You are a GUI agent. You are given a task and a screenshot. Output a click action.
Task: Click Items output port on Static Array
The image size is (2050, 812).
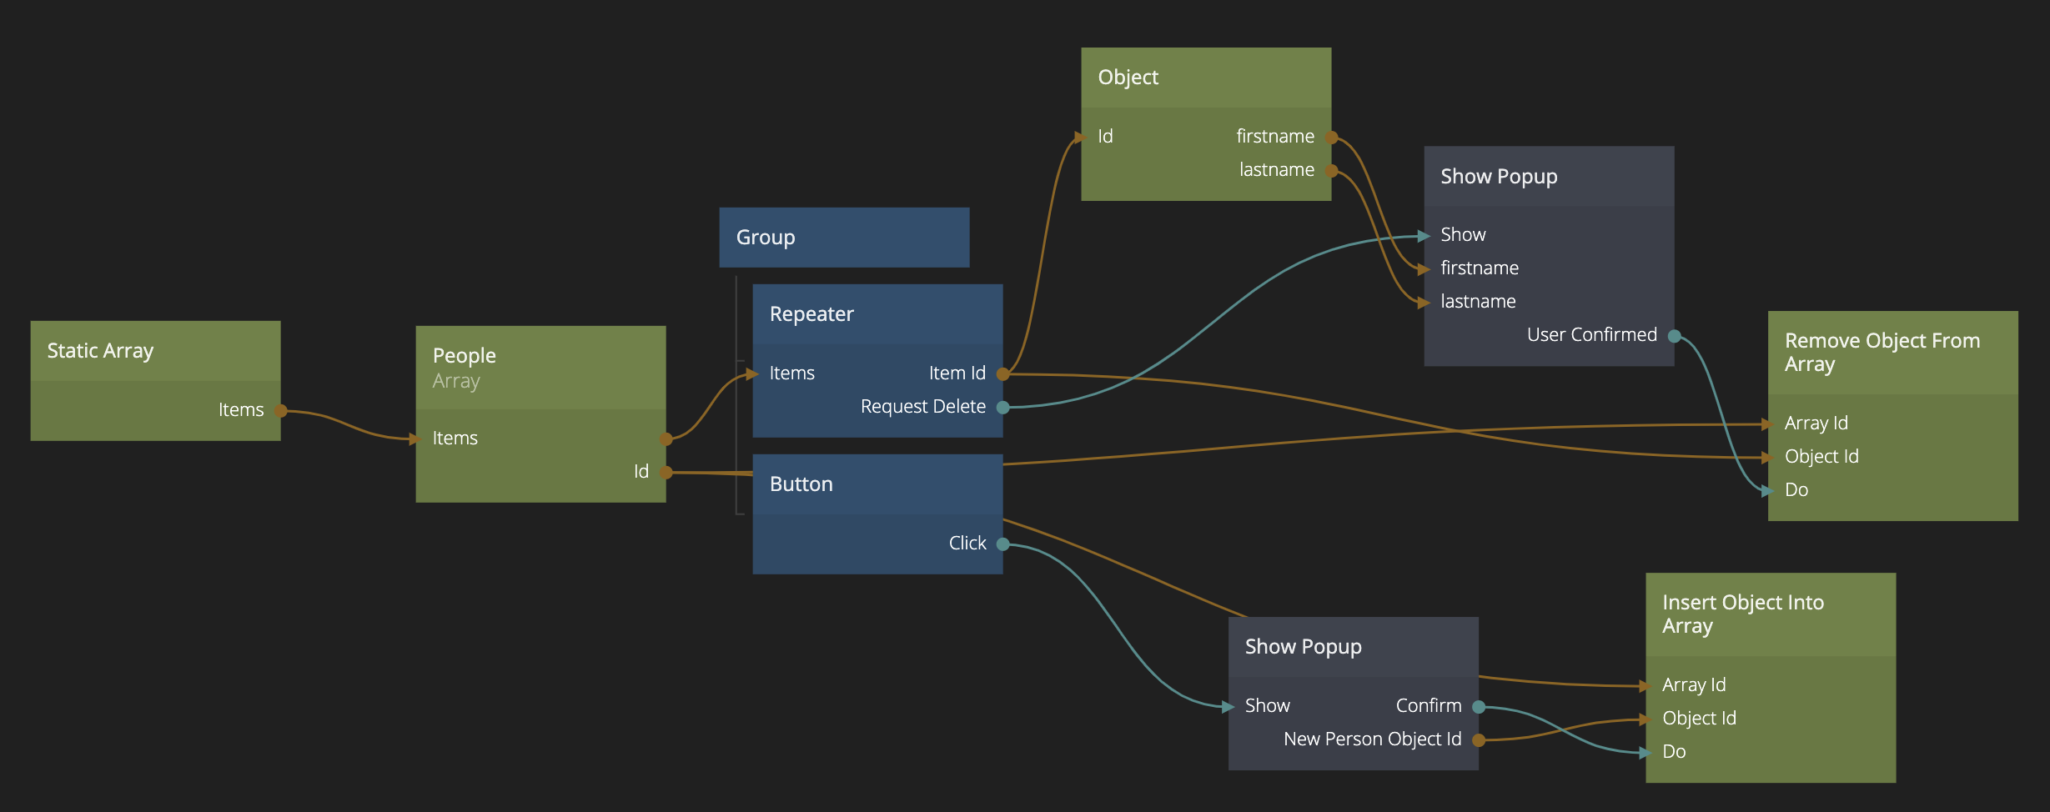[281, 410]
